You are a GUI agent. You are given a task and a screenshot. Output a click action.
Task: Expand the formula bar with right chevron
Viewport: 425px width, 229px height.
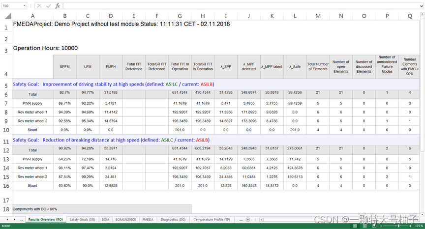click(422, 6)
